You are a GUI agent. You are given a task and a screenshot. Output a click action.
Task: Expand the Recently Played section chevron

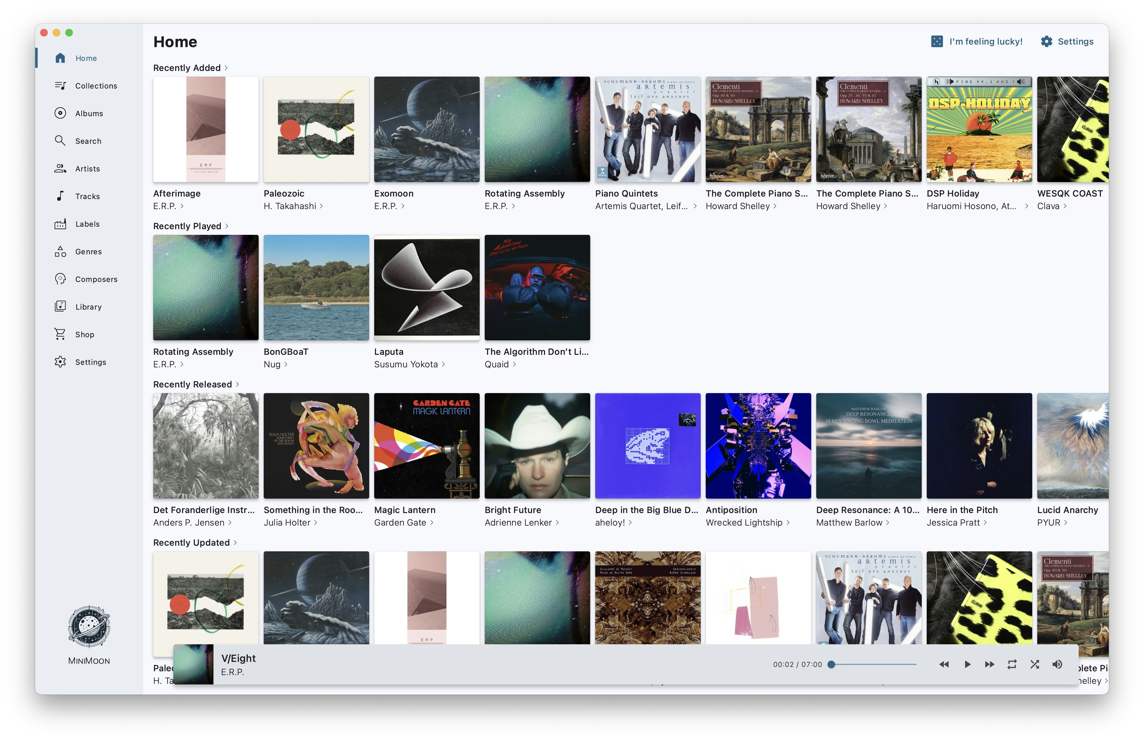click(x=227, y=226)
